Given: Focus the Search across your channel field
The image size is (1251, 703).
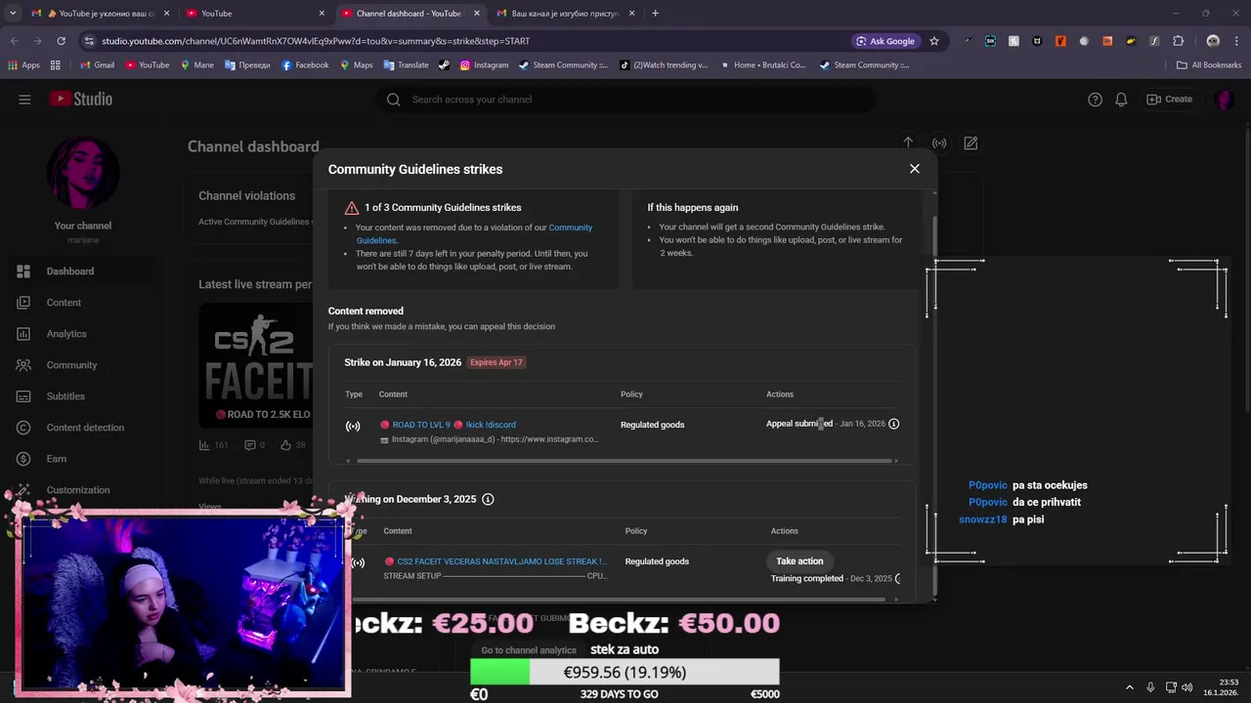Looking at the screenshot, I should (625, 100).
